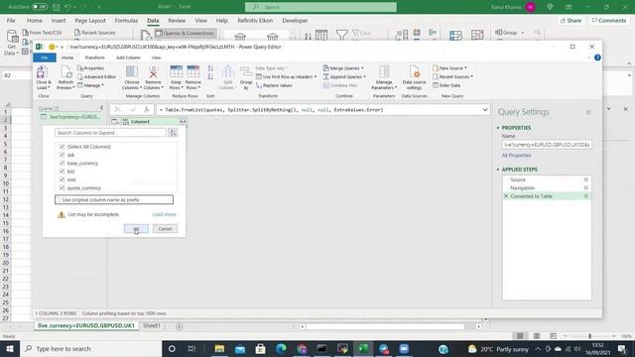Click the Remove Columns icon
The height and width of the screenshot is (357, 635).
coord(153,72)
